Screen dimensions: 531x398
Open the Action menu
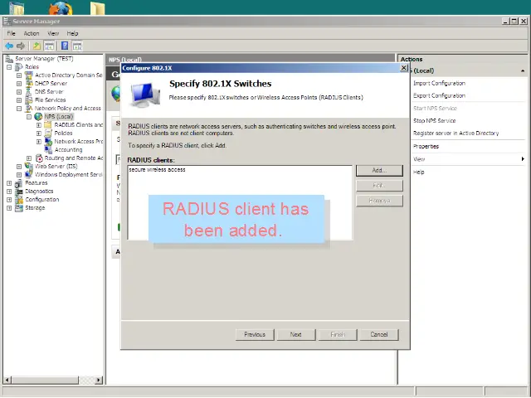click(32, 33)
